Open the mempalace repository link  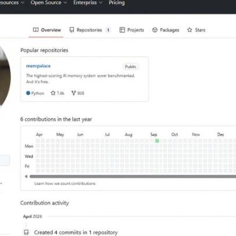click(x=38, y=66)
